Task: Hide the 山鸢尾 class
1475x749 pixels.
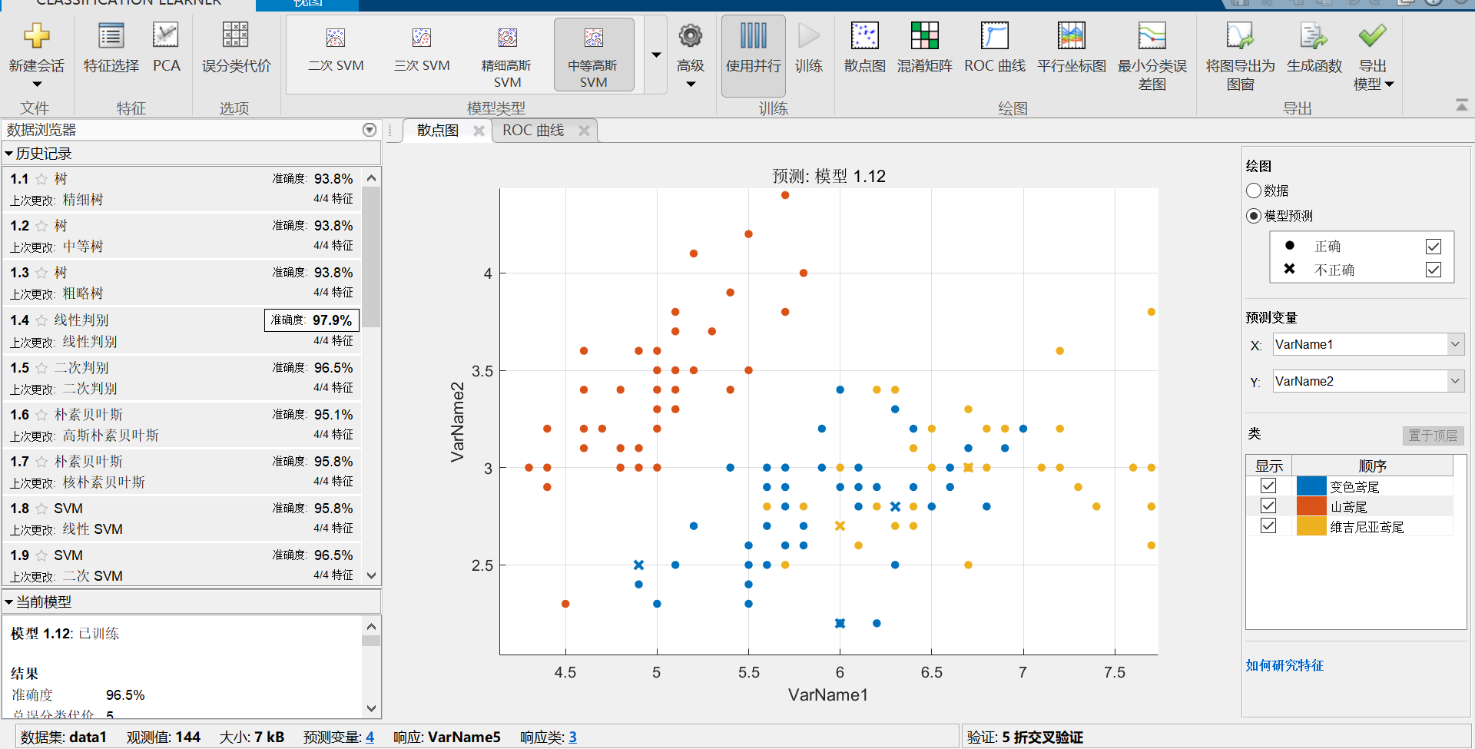Action: point(1268,505)
